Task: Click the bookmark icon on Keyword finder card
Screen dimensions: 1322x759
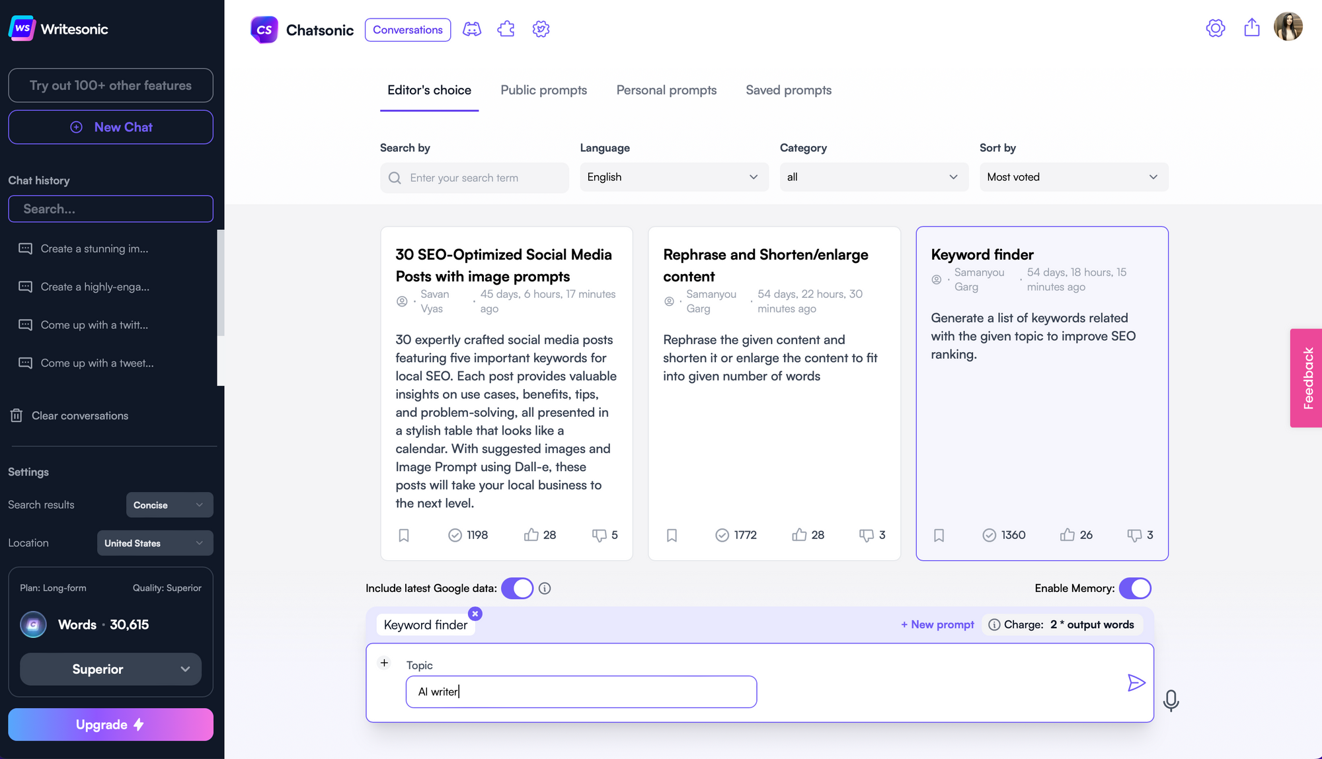Action: click(x=939, y=535)
